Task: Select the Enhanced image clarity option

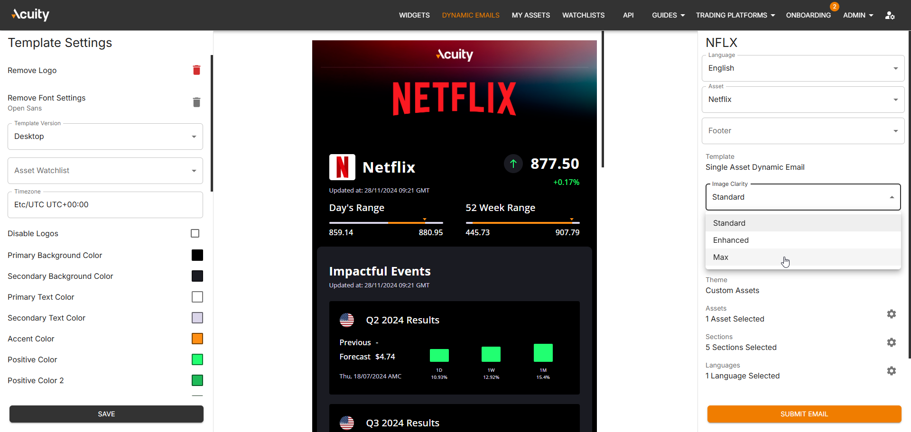Action: pos(803,240)
